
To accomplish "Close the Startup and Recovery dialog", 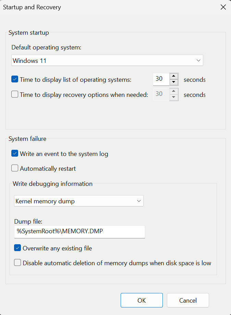I will (223, 7).
